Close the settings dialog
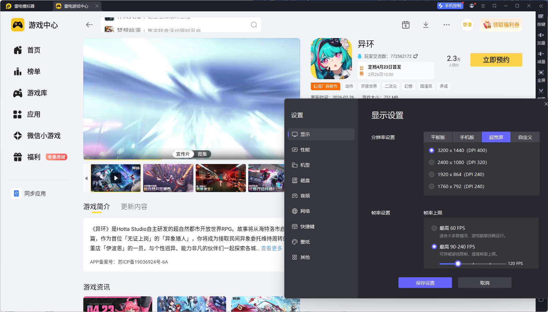548x312 pixels. click(546, 104)
